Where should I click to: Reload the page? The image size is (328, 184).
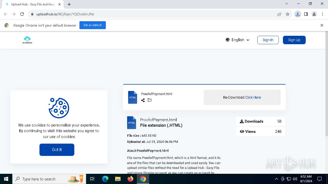point(22,14)
